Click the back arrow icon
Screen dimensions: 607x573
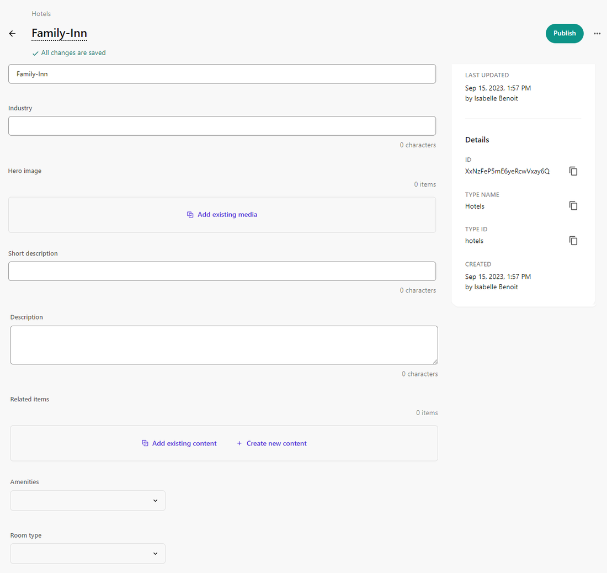[x=12, y=34]
